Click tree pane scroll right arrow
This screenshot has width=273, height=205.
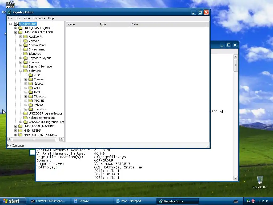pos(62,139)
